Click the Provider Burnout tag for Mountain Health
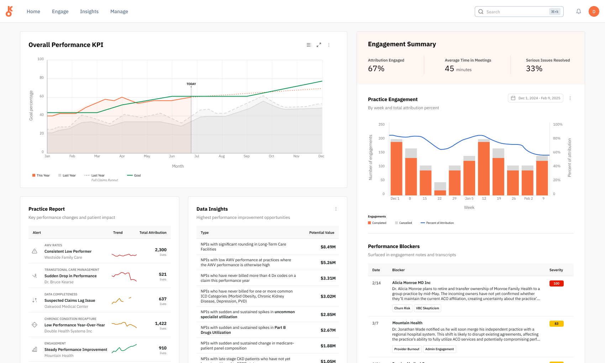Viewport: 605px width, 363px height. coord(407,349)
